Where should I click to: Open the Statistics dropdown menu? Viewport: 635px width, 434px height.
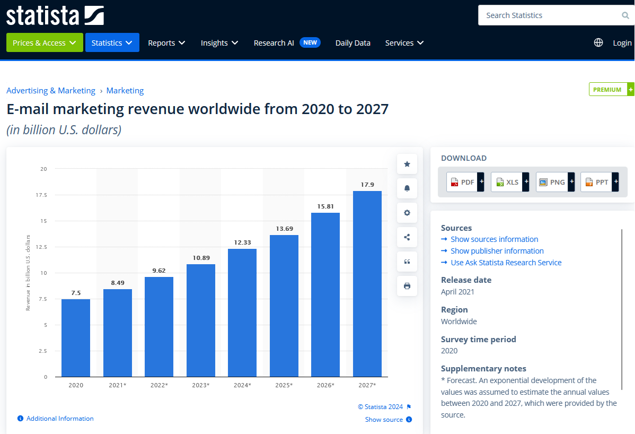point(112,43)
